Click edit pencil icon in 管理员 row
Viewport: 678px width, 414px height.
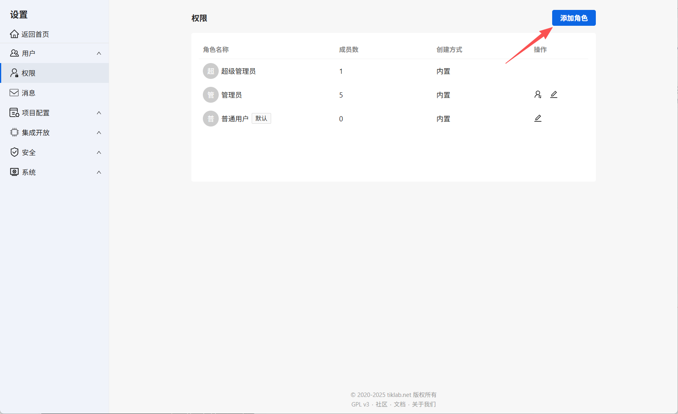(x=554, y=94)
